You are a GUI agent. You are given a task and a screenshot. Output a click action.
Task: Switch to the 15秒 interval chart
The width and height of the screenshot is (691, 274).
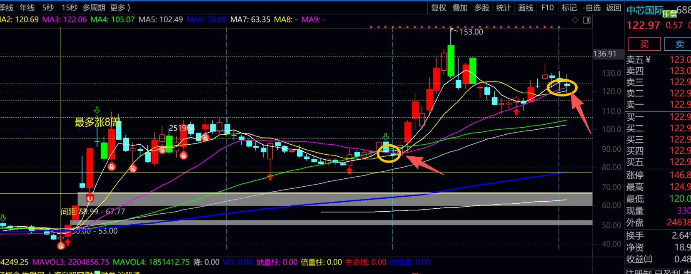point(70,7)
